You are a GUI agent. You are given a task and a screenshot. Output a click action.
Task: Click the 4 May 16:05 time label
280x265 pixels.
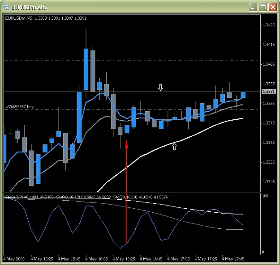coord(96,259)
